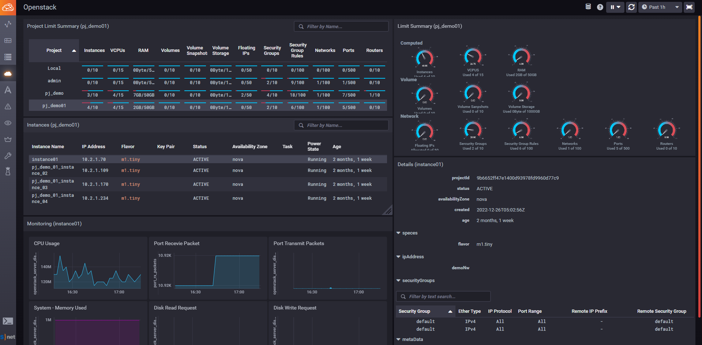Image resolution: width=702 pixels, height=345 pixels.
Task: Select the pj_demo project row
Action: [208, 94]
